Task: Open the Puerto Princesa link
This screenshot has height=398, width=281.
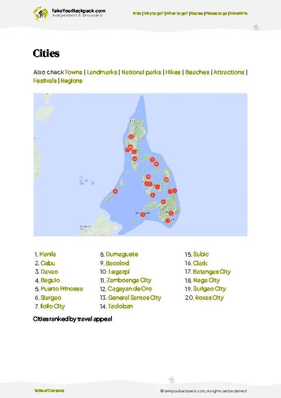Action: click(x=62, y=289)
